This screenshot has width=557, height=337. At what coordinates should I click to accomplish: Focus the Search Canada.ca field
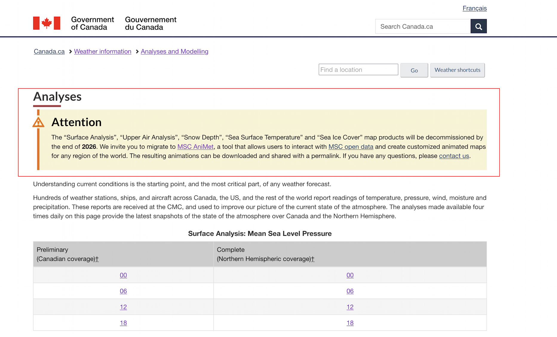click(x=423, y=26)
